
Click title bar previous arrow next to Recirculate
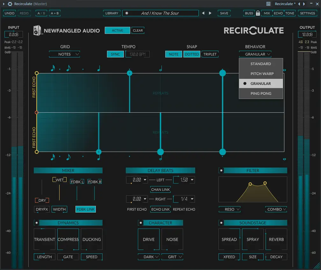299,4
